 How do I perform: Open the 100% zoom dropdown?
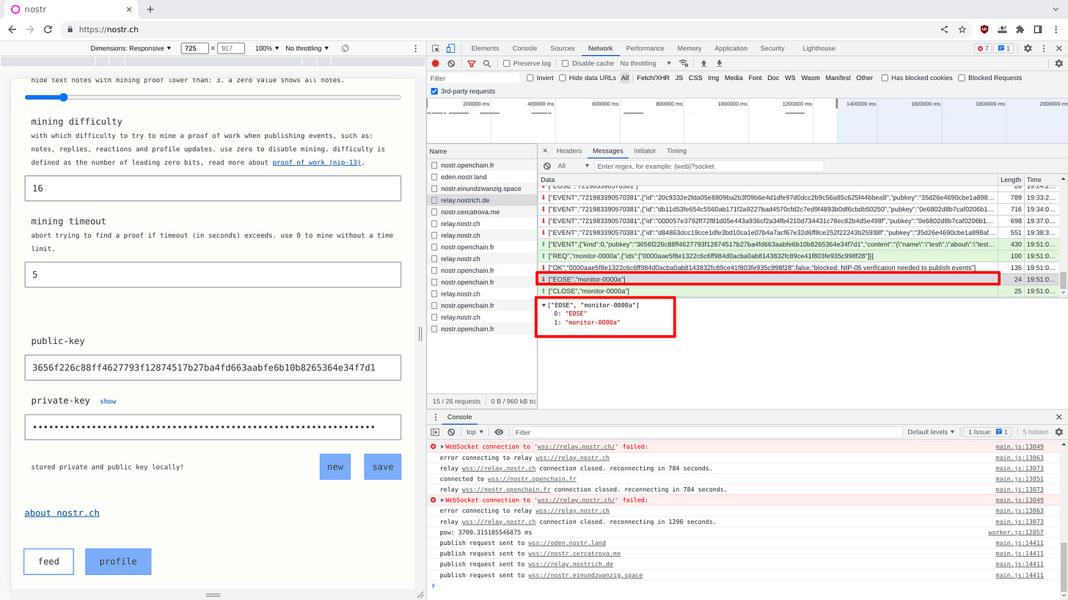(x=266, y=48)
